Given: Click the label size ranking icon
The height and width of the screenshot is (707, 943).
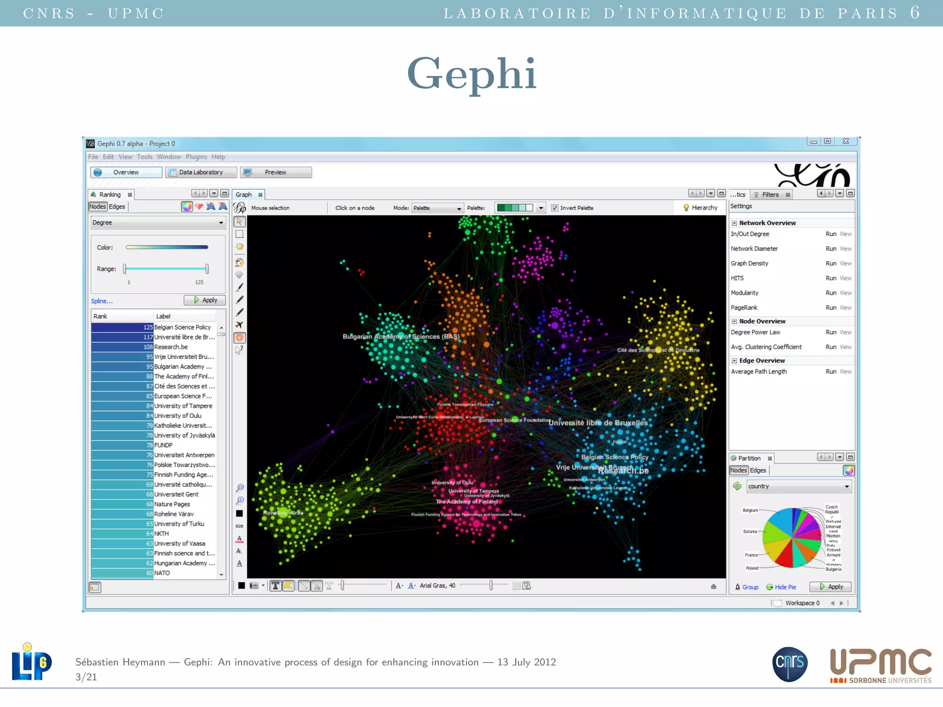Looking at the screenshot, I should (223, 207).
